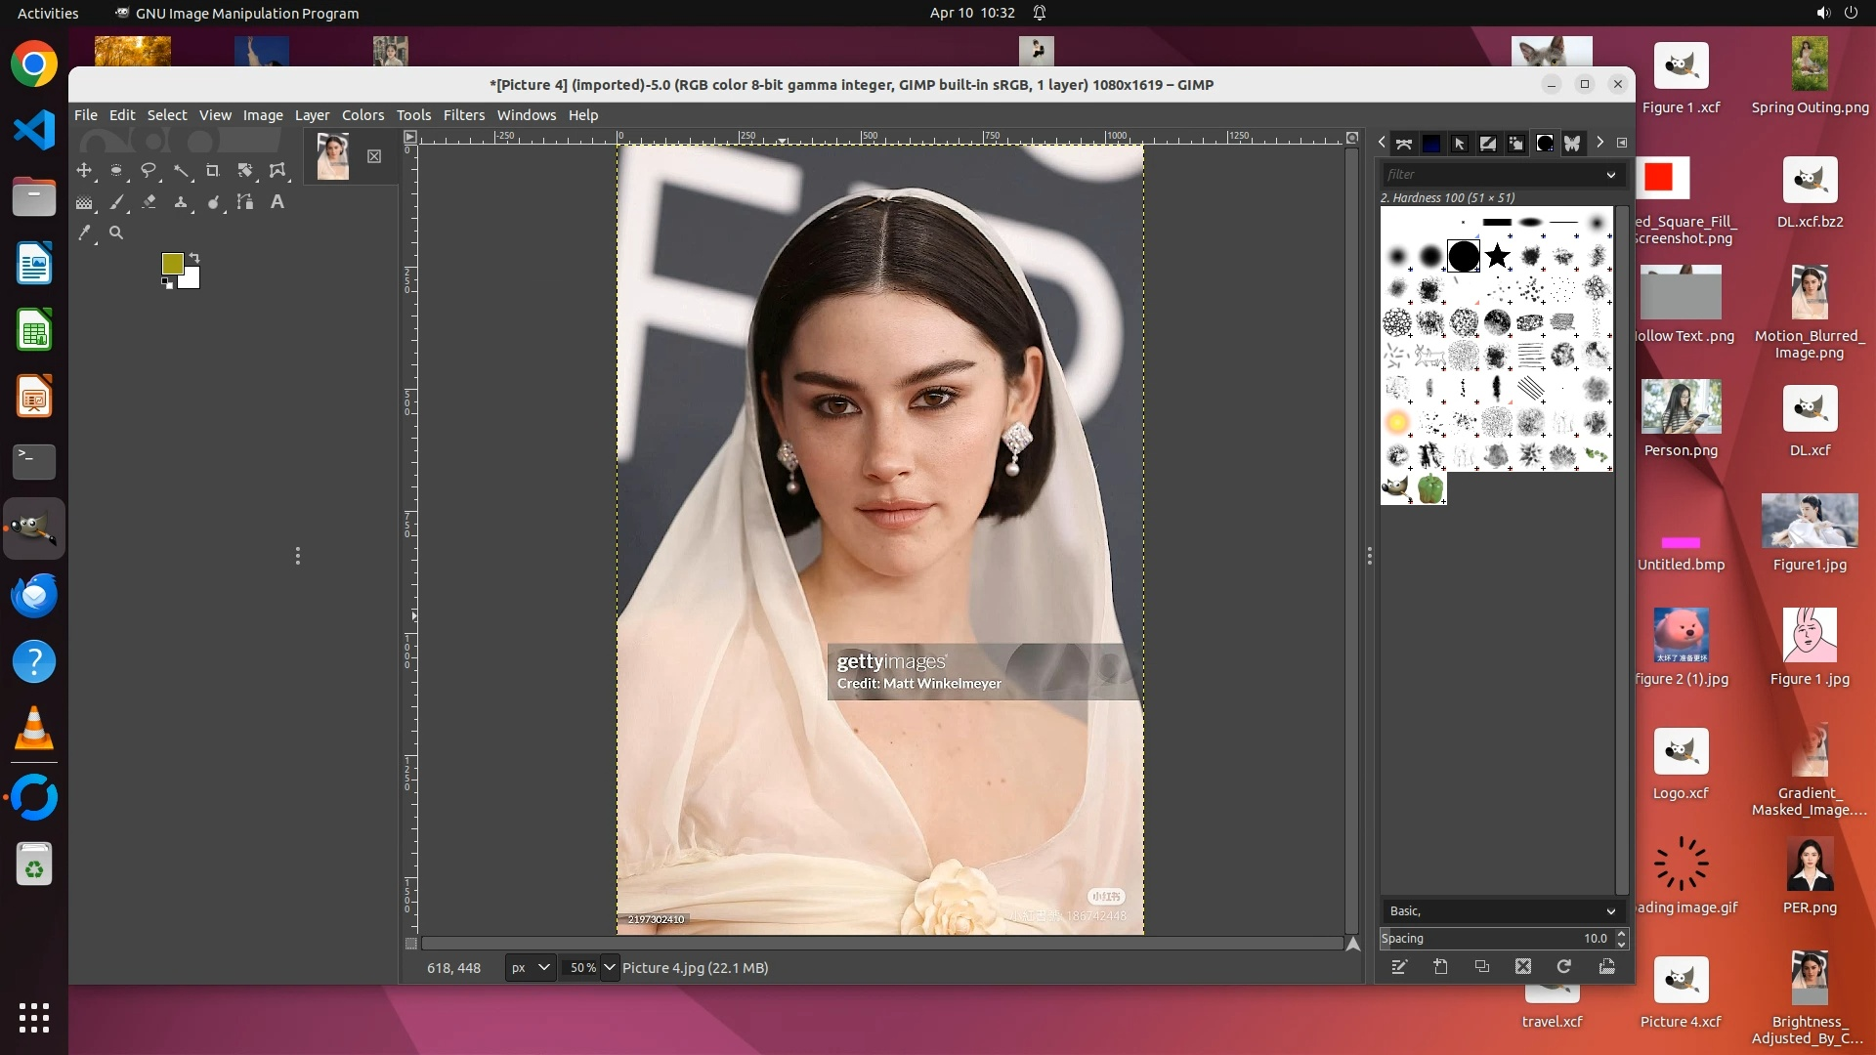Select the Text tool
1876x1055 pixels.
click(x=277, y=202)
